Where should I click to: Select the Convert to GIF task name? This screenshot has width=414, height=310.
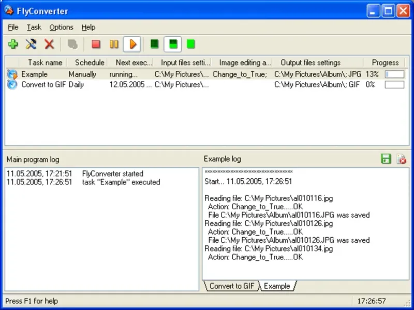43,85
